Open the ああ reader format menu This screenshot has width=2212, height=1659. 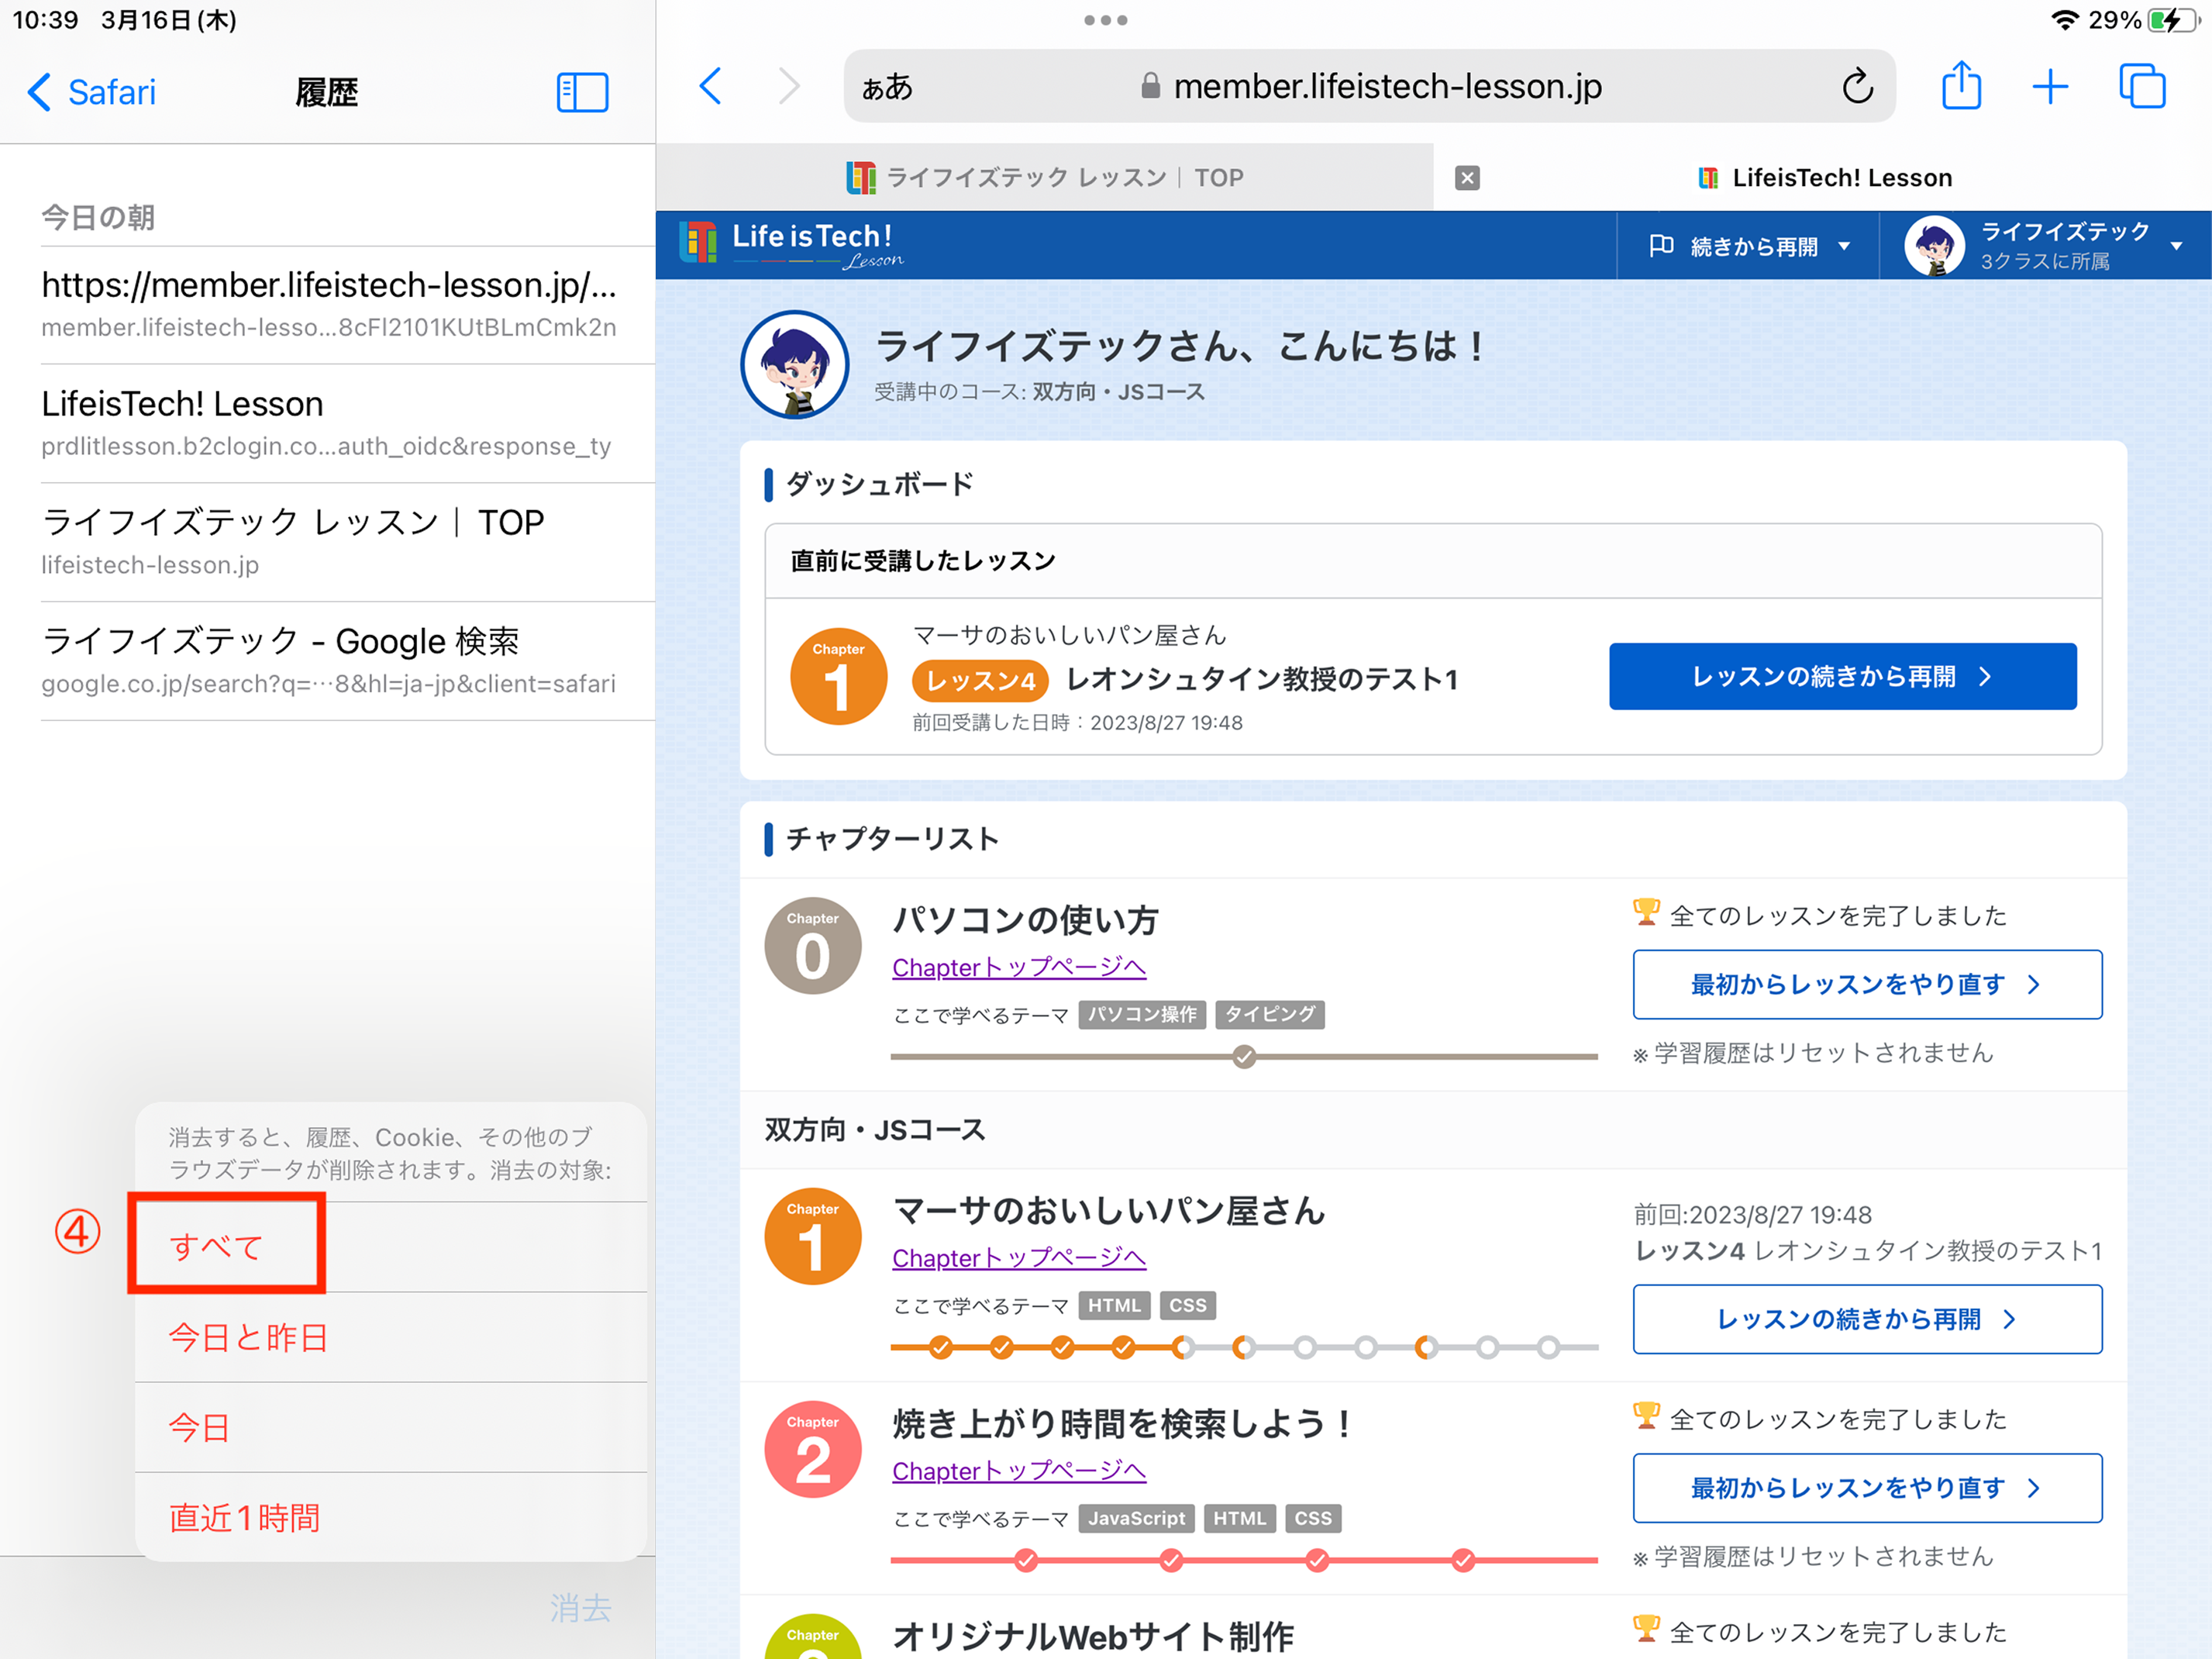click(887, 87)
